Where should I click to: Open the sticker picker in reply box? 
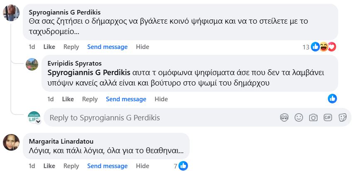(342, 118)
